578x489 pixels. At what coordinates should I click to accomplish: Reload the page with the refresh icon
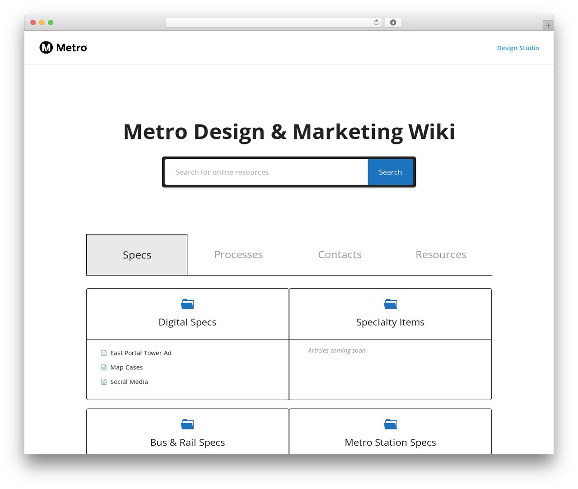(376, 23)
